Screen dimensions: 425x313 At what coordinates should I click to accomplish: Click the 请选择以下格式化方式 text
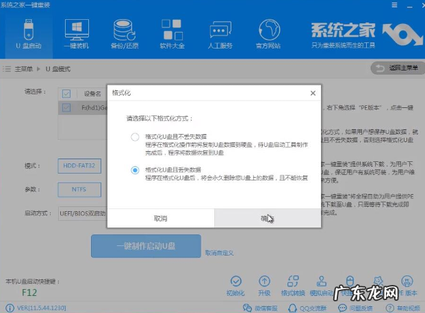coord(159,118)
